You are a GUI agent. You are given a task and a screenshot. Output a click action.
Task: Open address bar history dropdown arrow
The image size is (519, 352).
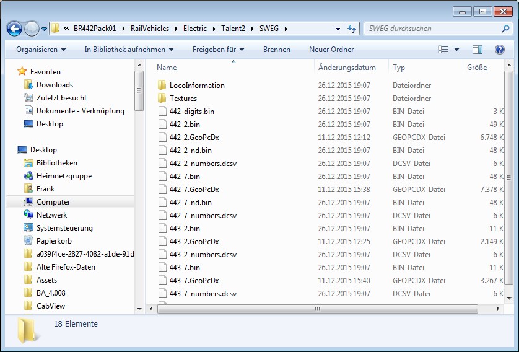[338, 29]
